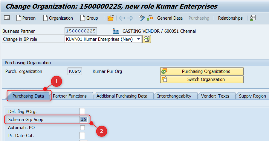Create a new Organization business partner
This screenshot has height=141, width=269.
click(58, 18)
